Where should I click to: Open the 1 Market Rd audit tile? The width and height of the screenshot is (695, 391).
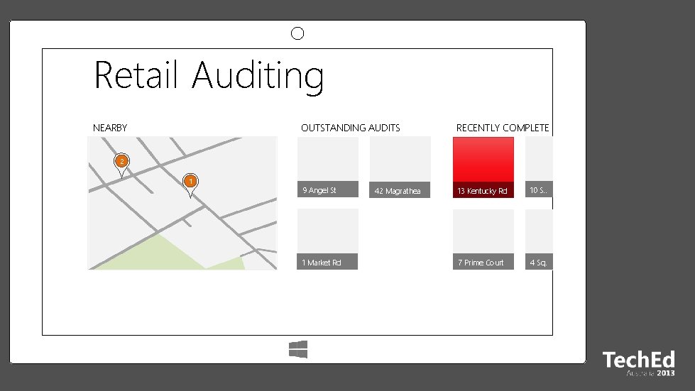[327, 239]
